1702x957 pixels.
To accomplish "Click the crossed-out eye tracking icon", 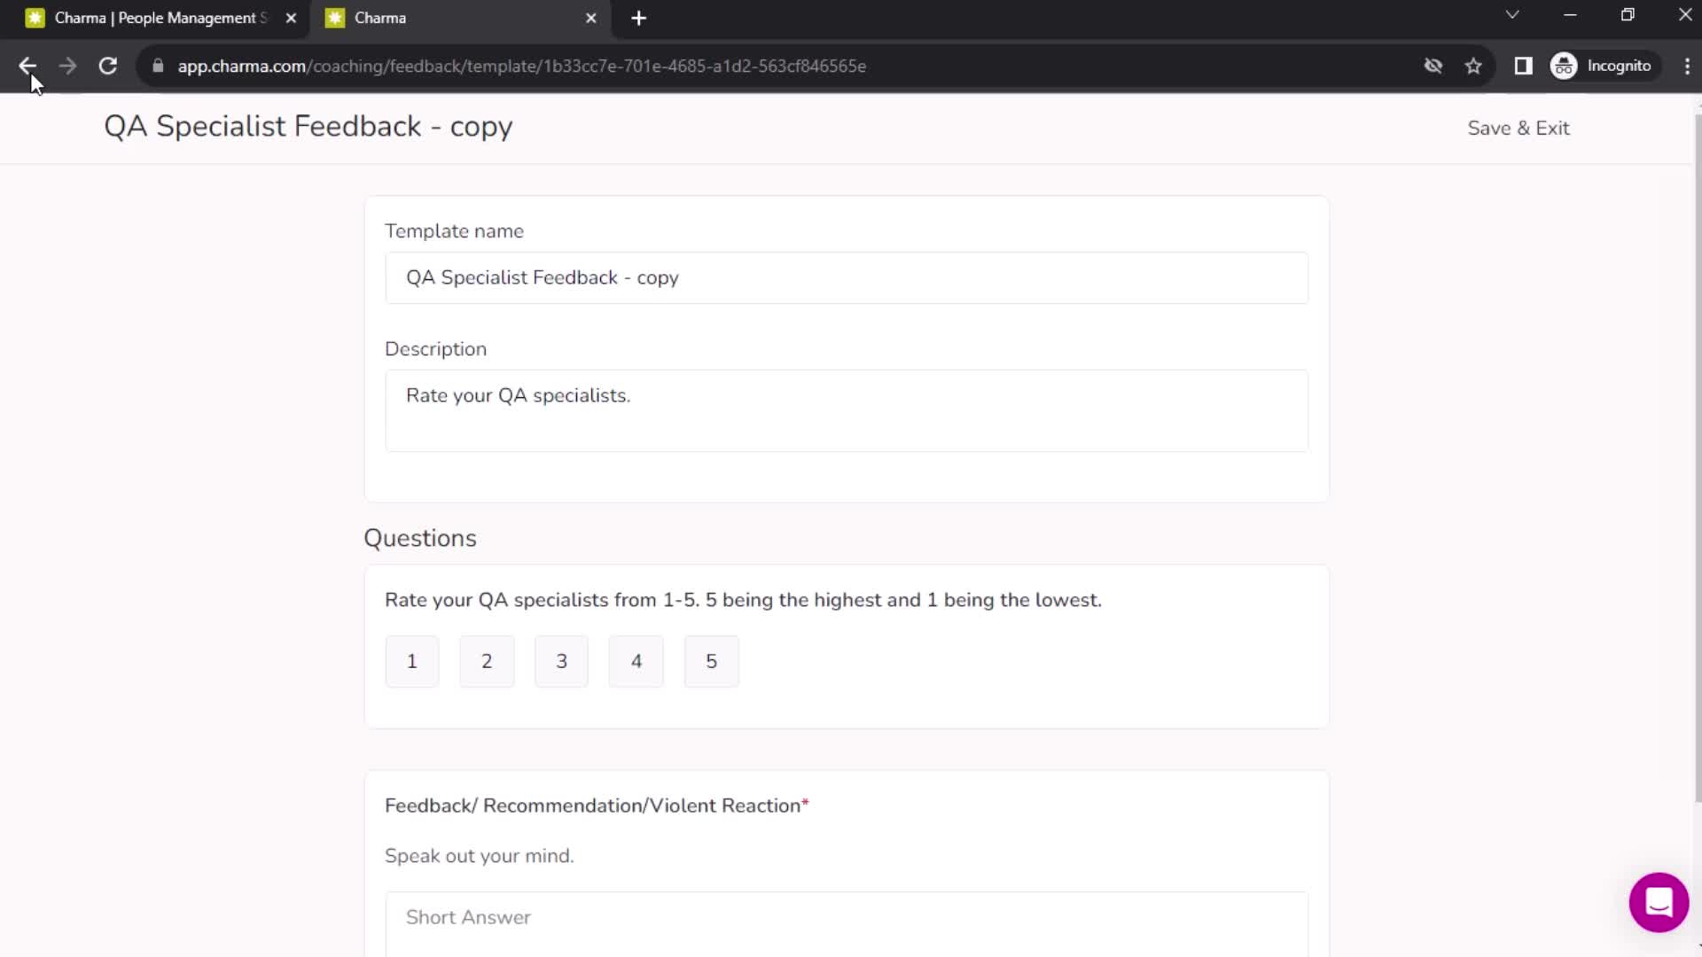I will 1433,66.
